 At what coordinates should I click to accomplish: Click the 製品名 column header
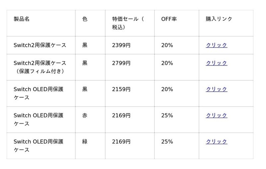click(22, 19)
